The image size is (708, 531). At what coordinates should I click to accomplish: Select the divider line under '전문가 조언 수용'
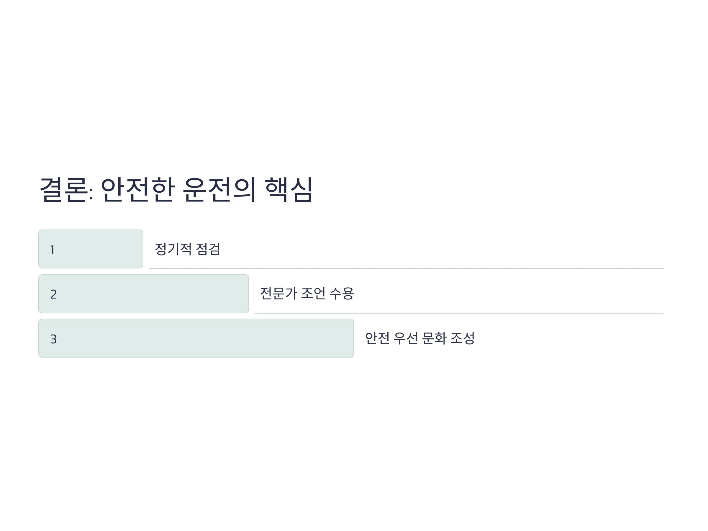(x=459, y=313)
